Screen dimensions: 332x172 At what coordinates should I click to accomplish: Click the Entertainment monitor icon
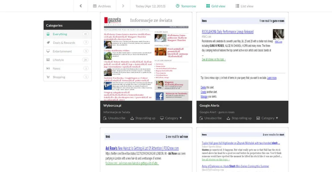coord(48,51)
